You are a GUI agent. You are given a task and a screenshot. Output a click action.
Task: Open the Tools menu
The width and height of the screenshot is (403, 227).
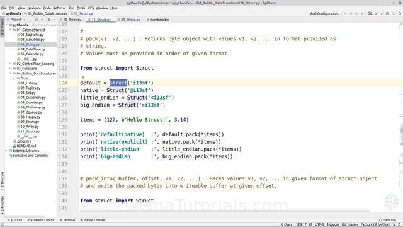pos(81,8)
